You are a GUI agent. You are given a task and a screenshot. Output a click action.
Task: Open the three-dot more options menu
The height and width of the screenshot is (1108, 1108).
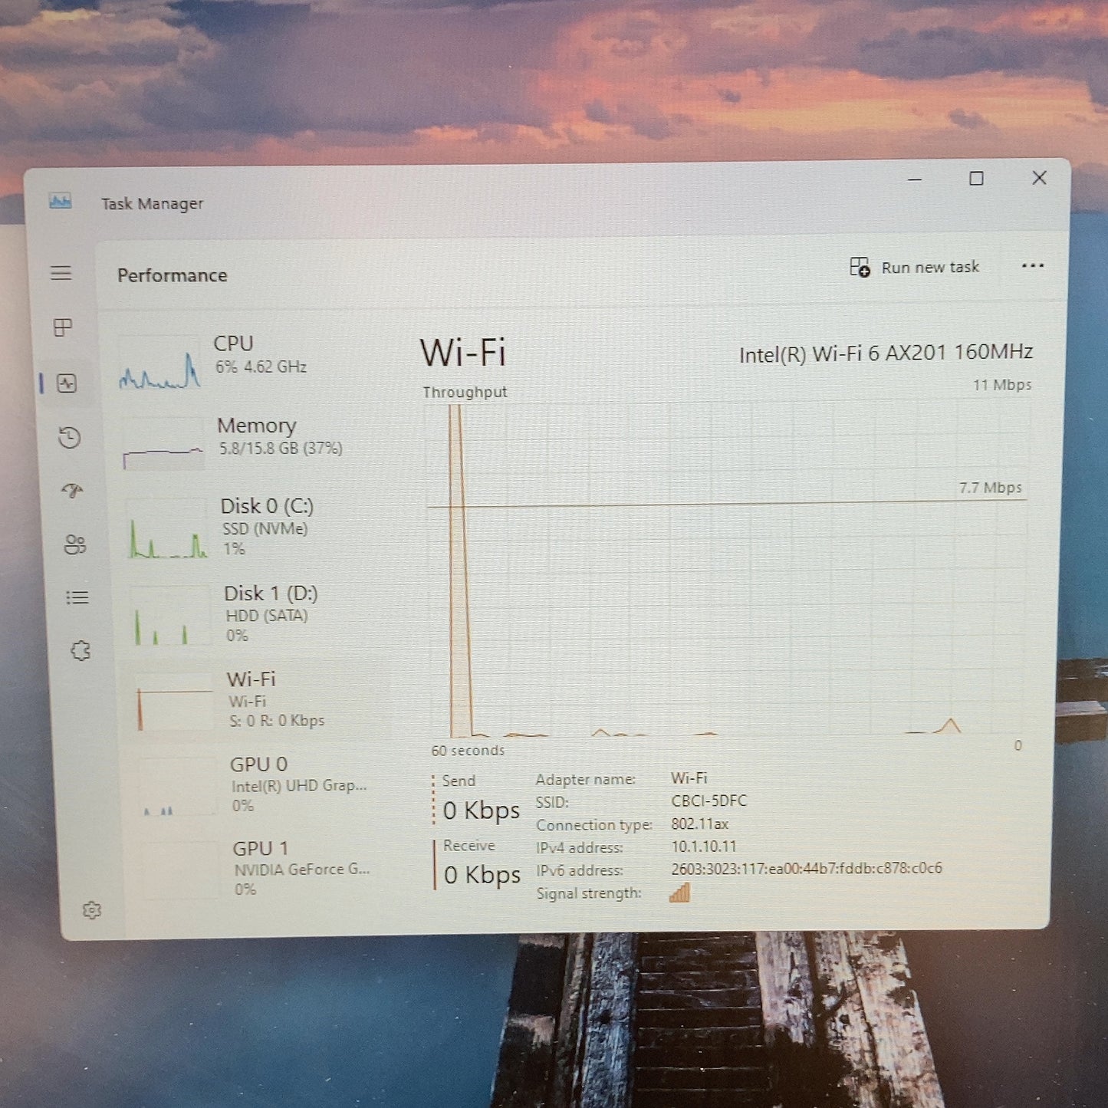(1033, 266)
